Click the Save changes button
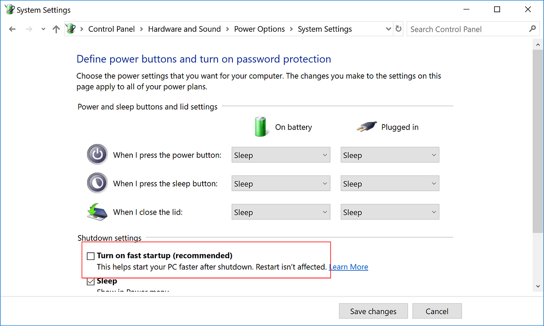This screenshot has height=326, width=544. (x=373, y=311)
